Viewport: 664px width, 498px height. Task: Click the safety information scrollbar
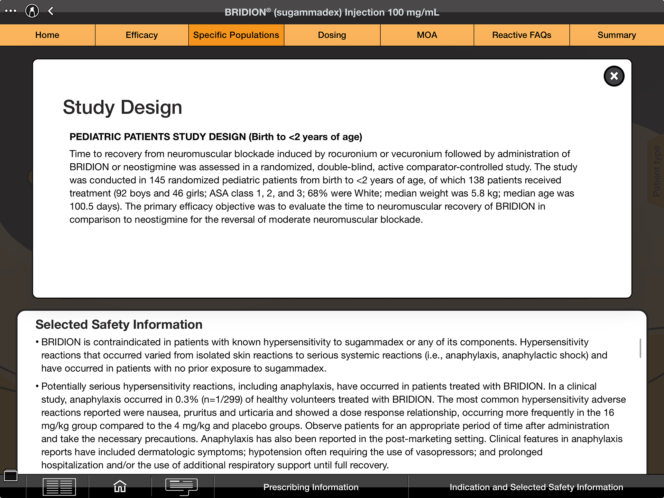(x=640, y=348)
